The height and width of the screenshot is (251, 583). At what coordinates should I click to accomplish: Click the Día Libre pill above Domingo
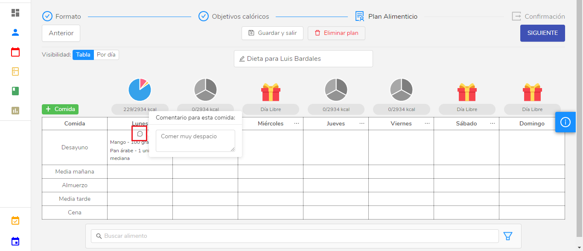click(532, 109)
